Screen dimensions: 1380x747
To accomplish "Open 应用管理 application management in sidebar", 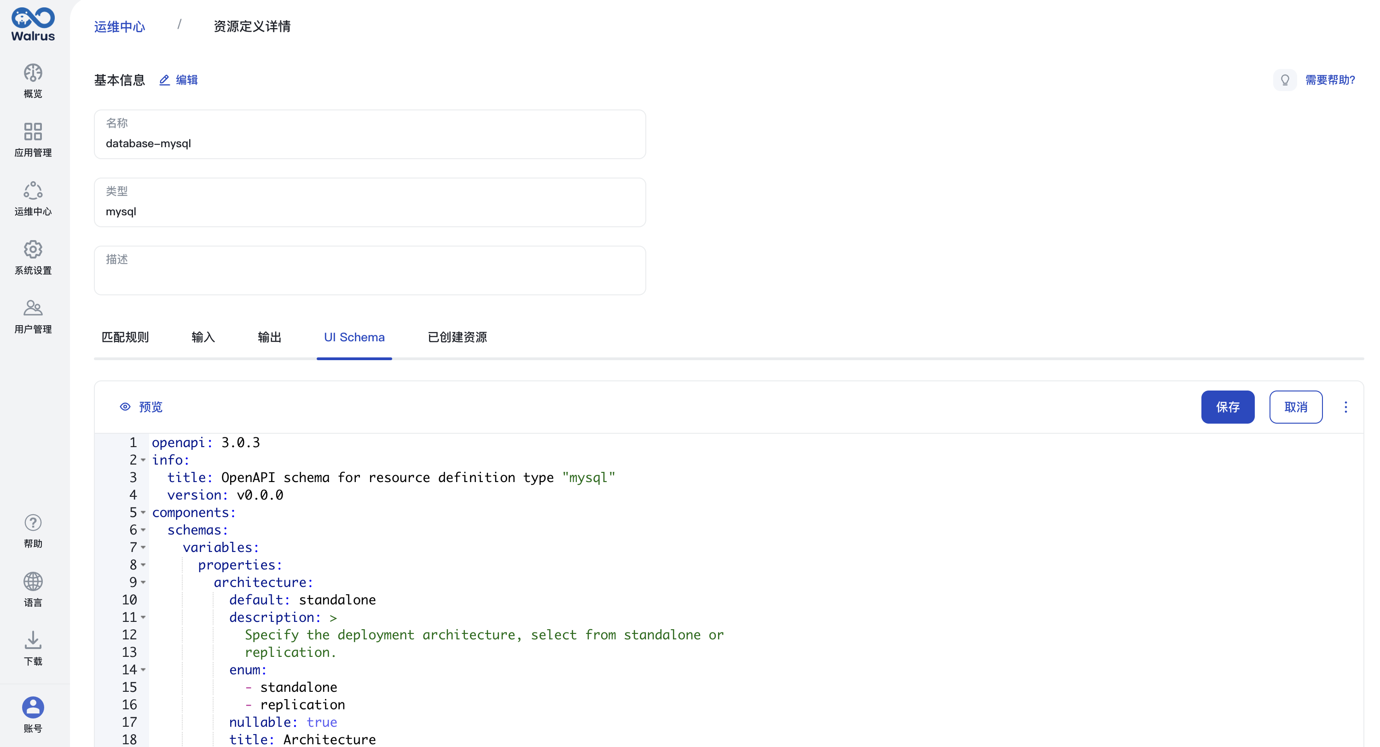I will click(33, 140).
